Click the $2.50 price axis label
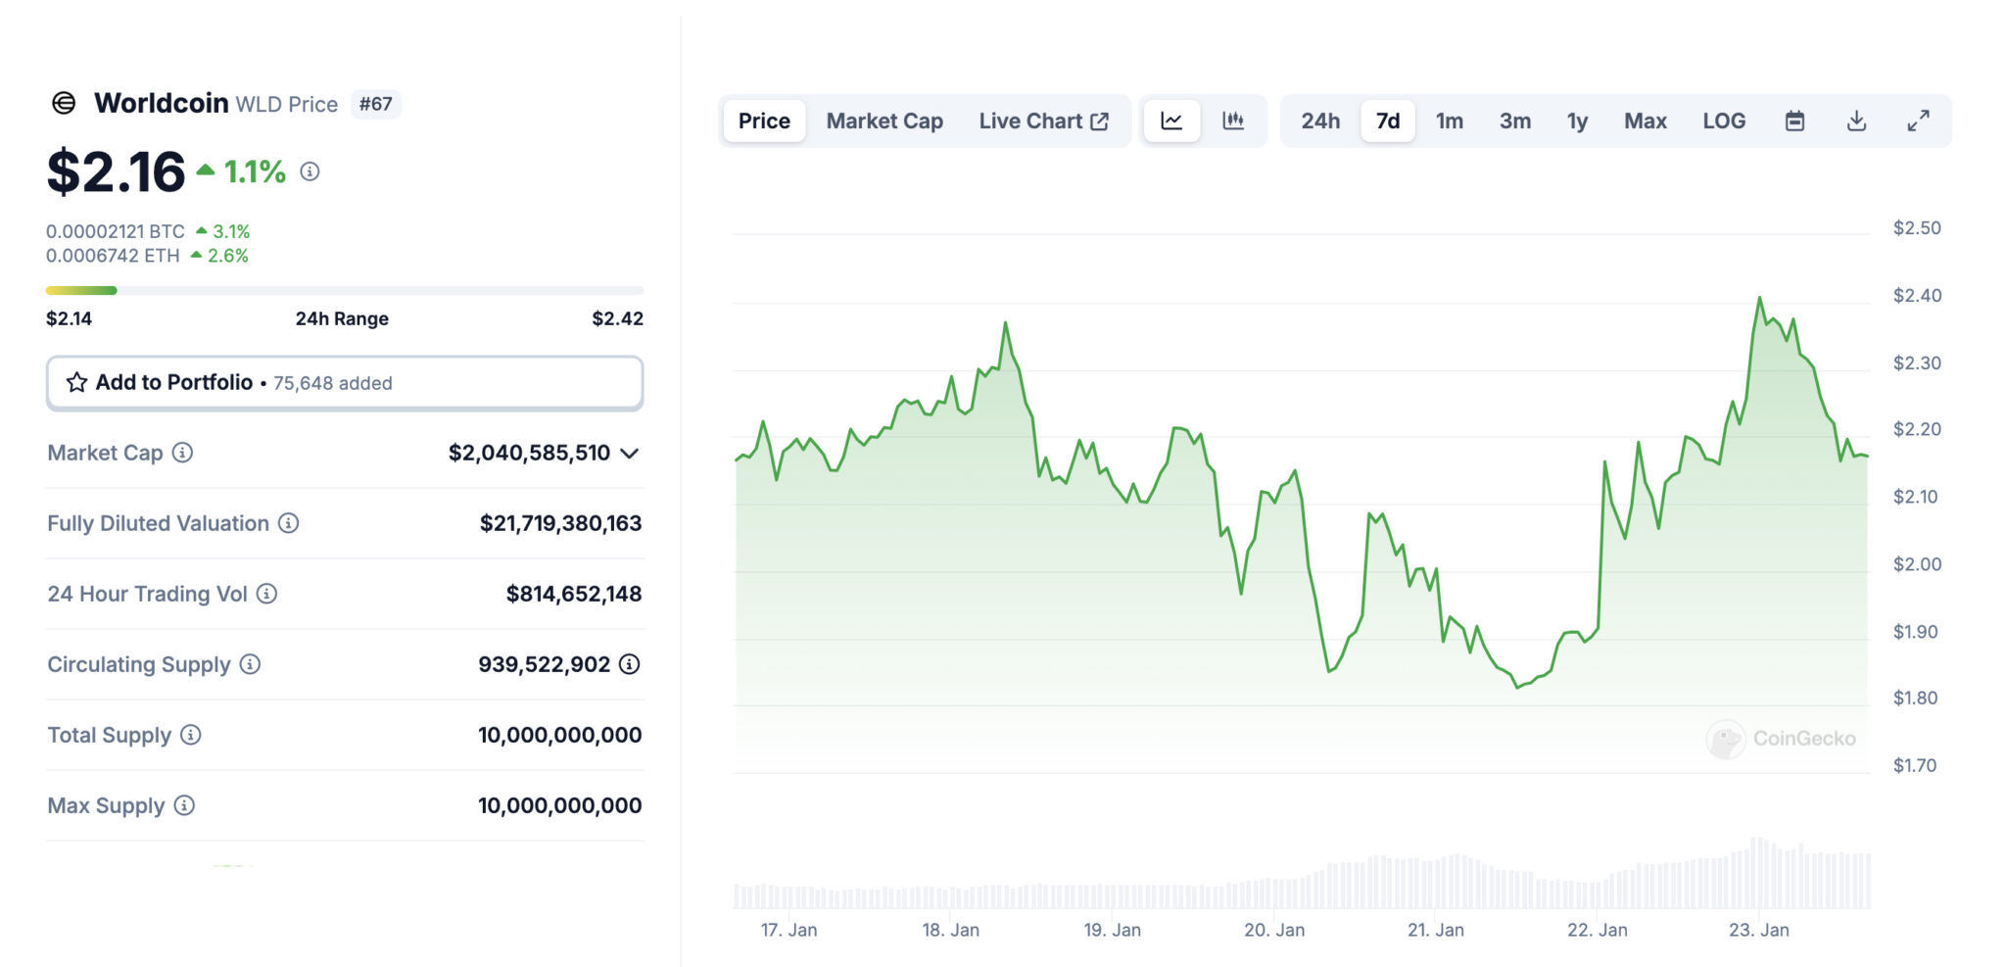The width and height of the screenshot is (2006, 967). coord(1917,228)
